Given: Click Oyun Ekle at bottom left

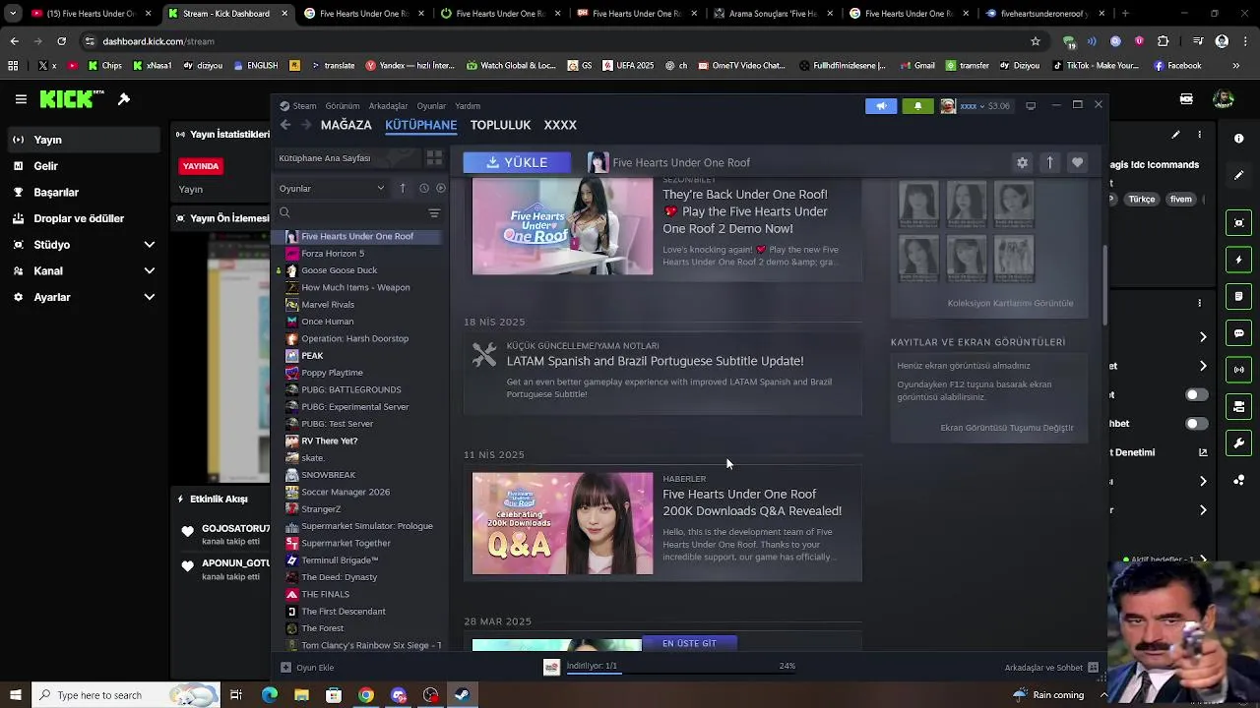Looking at the screenshot, I should [308, 668].
